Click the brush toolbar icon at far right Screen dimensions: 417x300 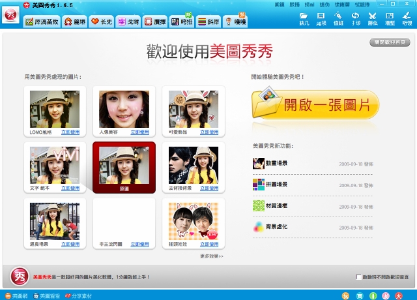point(407,19)
